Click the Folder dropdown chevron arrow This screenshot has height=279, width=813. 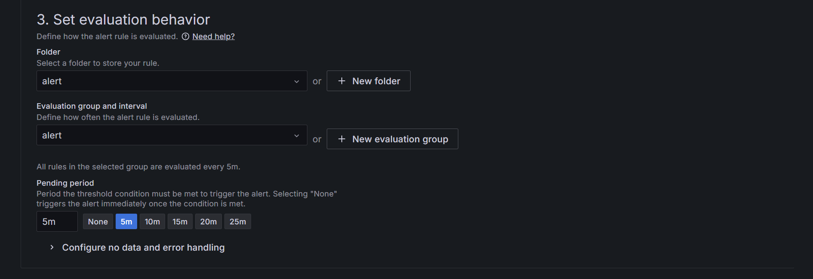point(297,81)
